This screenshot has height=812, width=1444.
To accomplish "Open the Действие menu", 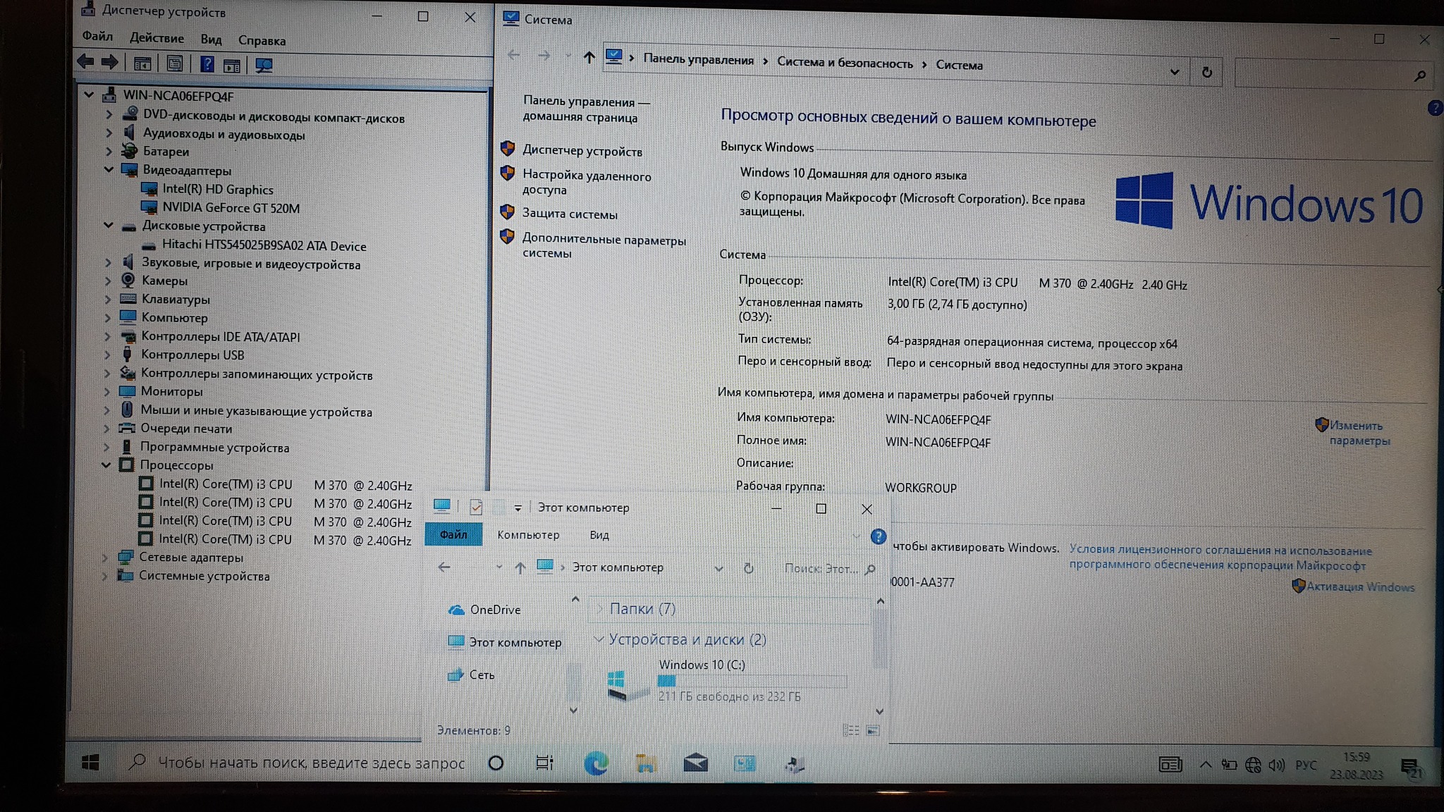I will tap(157, 38).
